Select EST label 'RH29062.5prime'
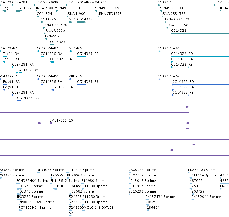 pyautogui.click(x=81, y=175)
